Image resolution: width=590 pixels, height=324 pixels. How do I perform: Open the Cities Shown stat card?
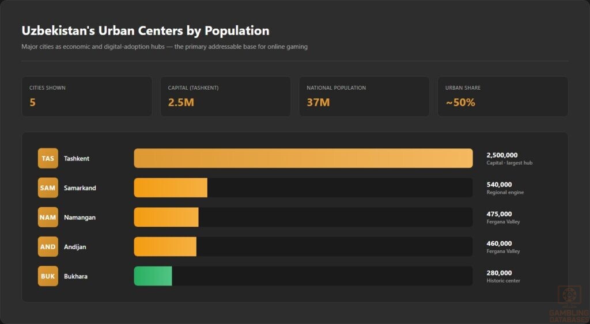click(x=87, y=97)
